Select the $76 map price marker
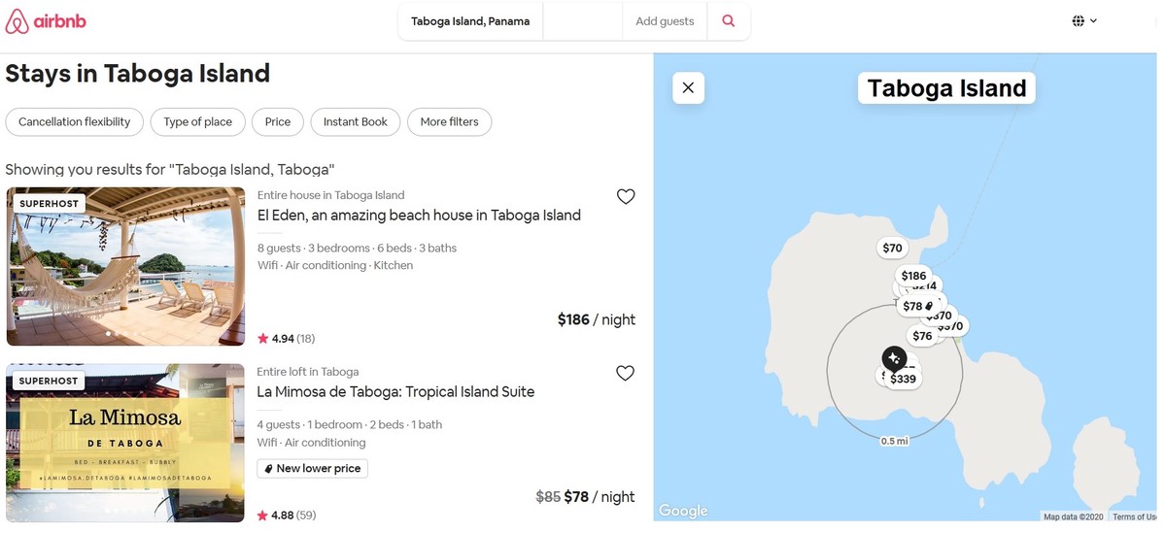This screenshot has width=1166, height=533. pos(922,337)
